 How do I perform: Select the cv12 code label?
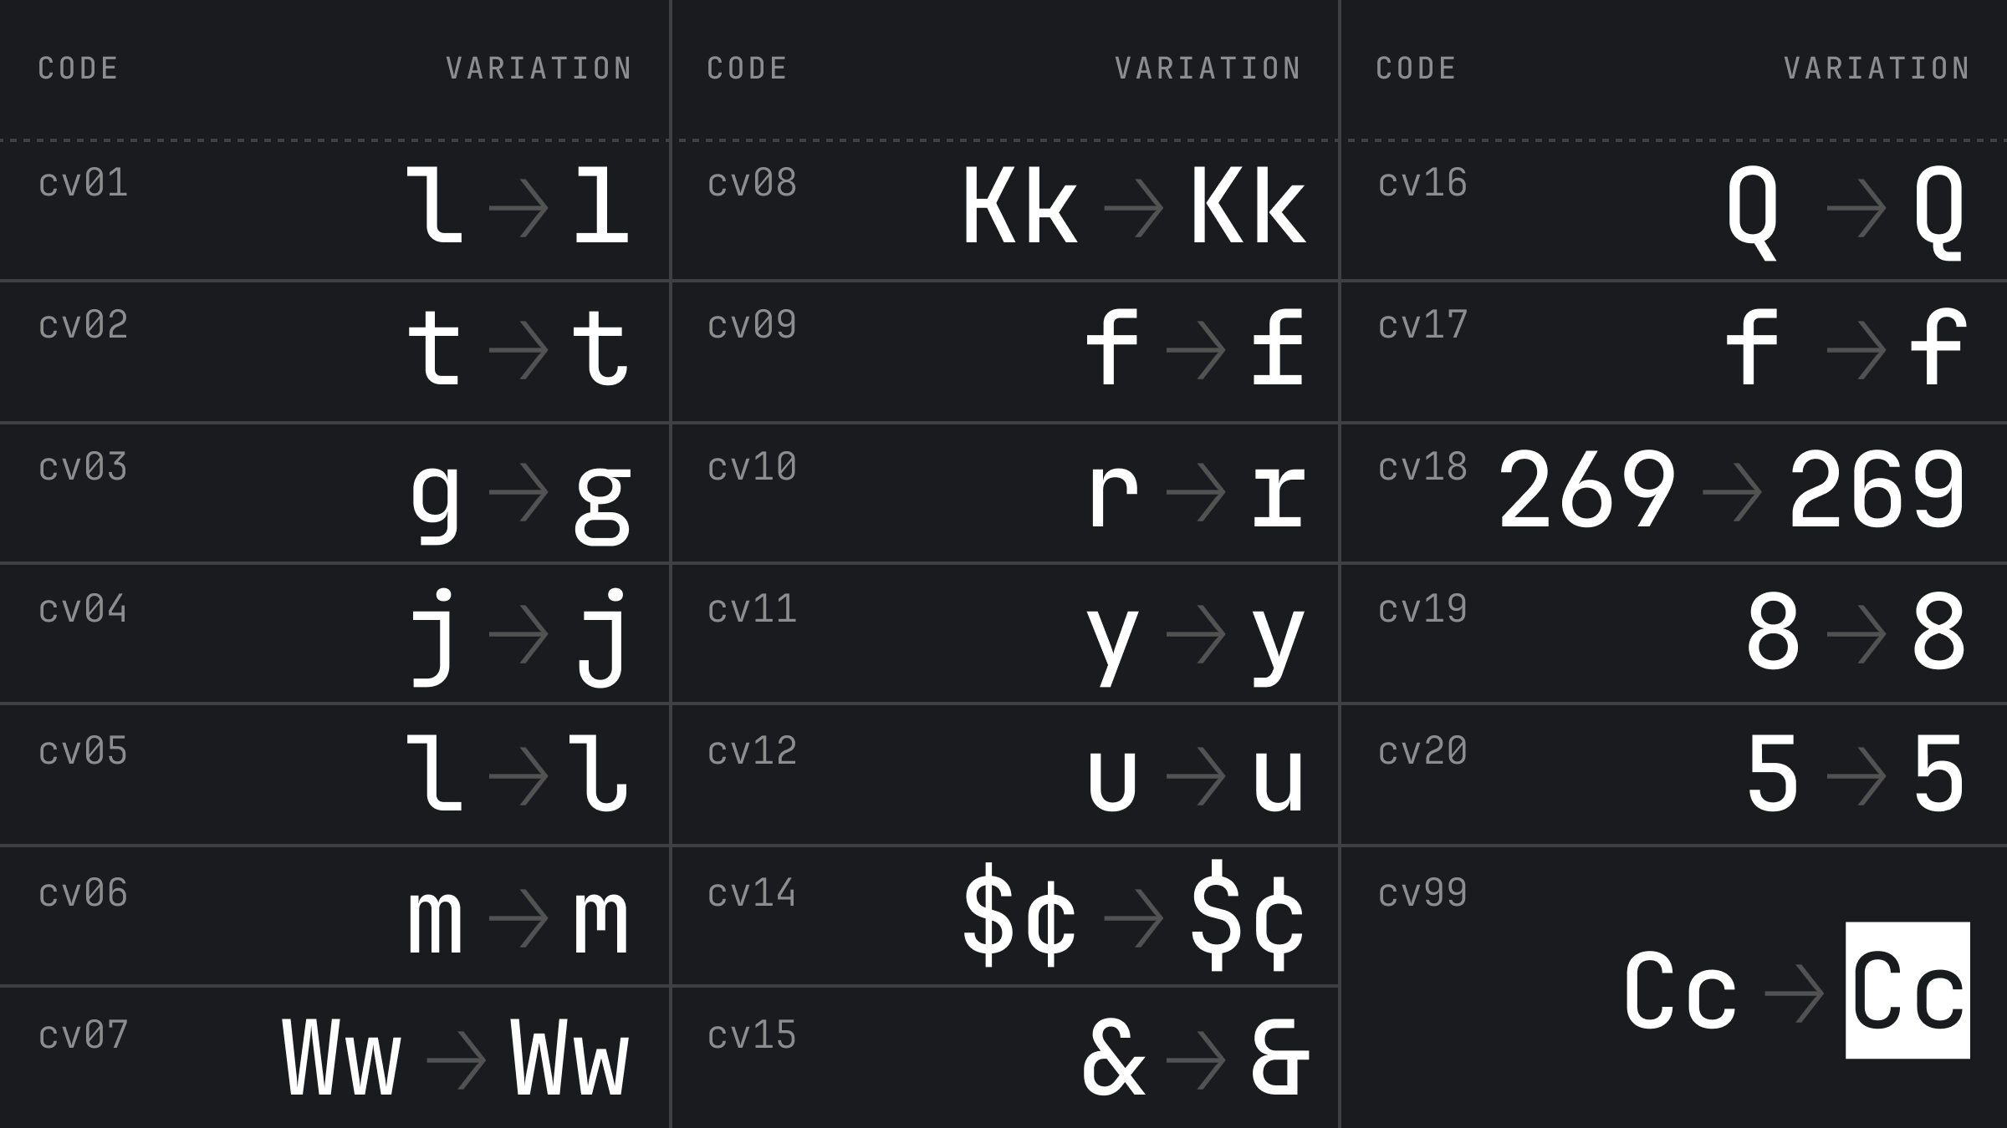[x=752, y=751]
